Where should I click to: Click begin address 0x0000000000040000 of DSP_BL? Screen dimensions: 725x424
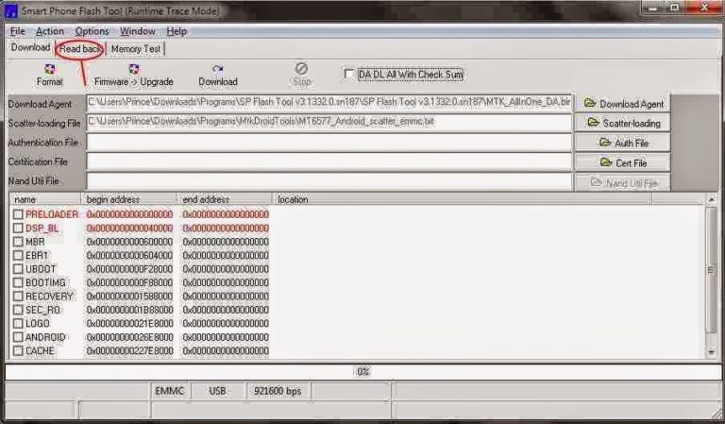(129, 229)
